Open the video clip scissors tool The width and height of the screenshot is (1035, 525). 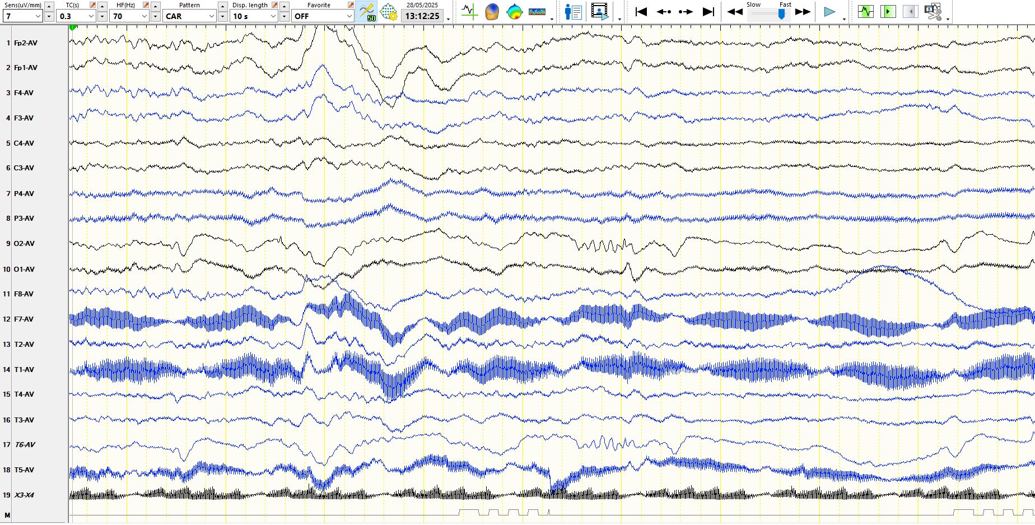point(933,12)
